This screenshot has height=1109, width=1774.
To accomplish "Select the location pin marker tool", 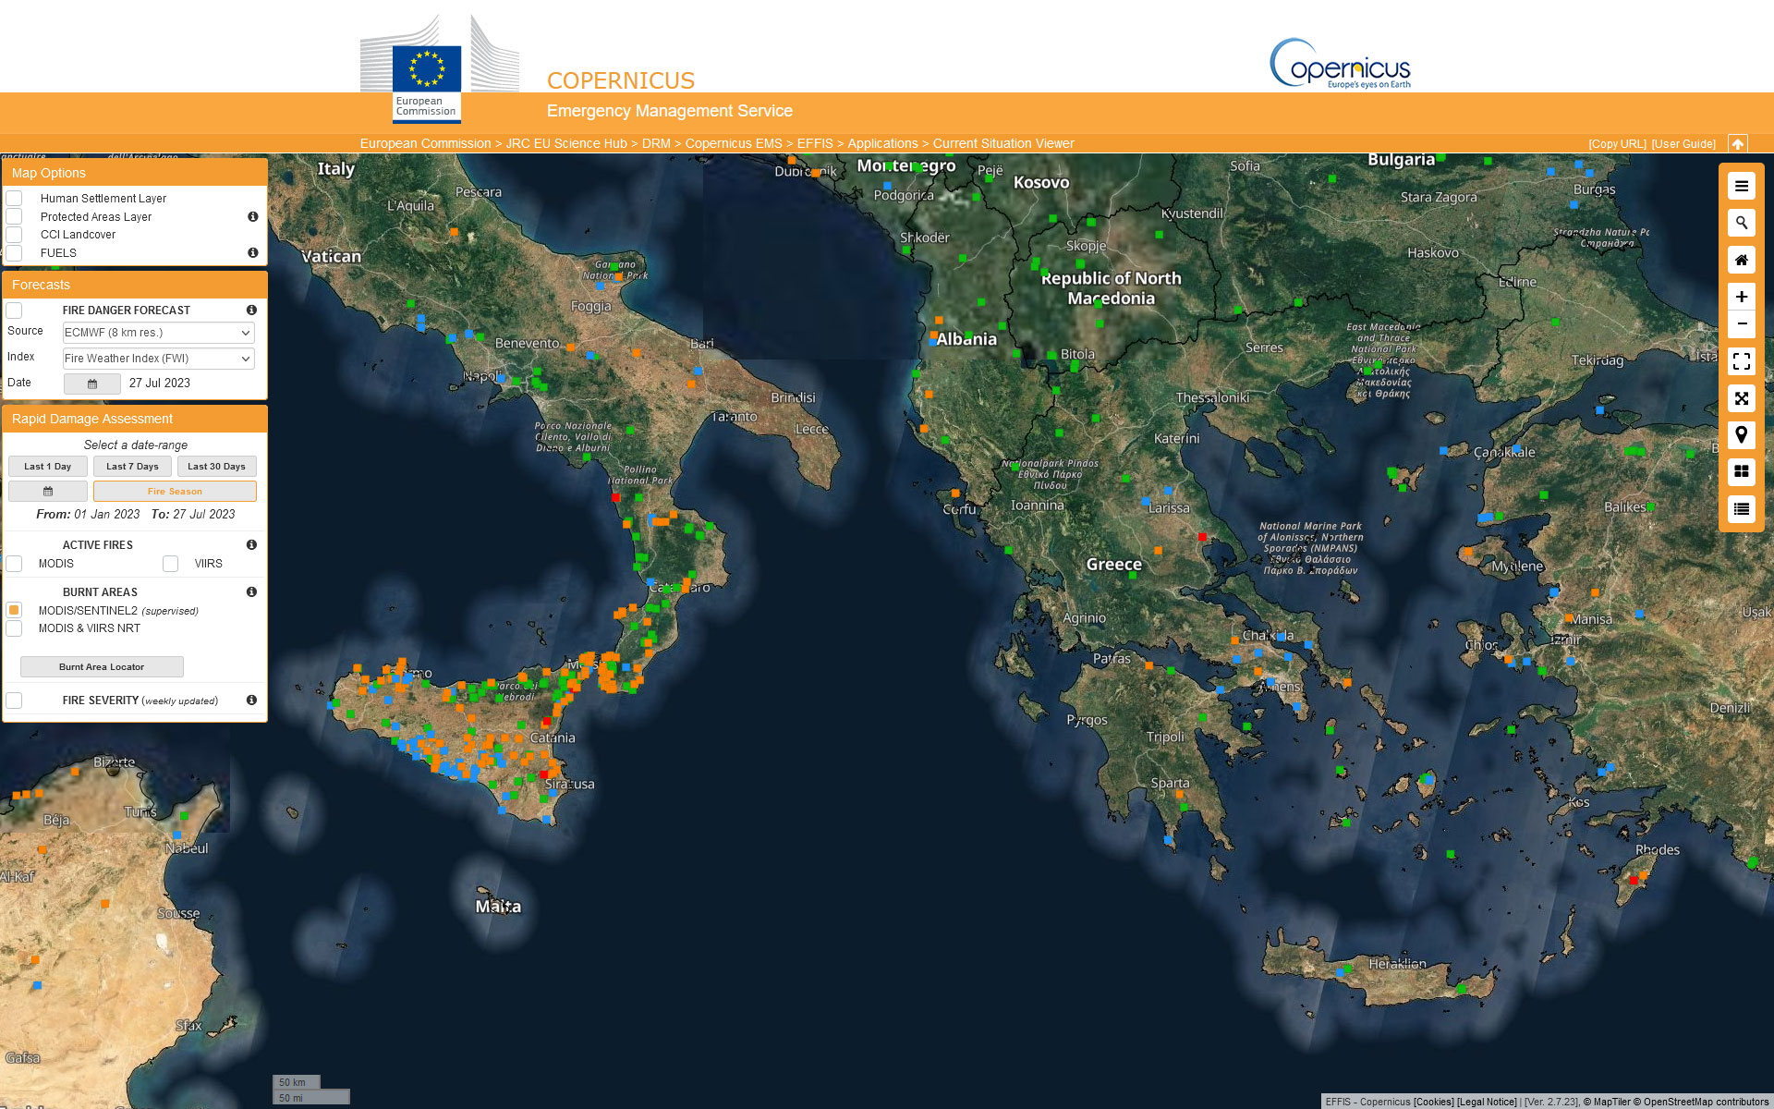I will tap(1741, 435).
